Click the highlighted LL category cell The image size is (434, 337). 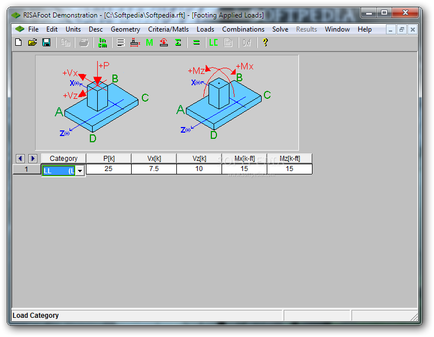point(59,170)
